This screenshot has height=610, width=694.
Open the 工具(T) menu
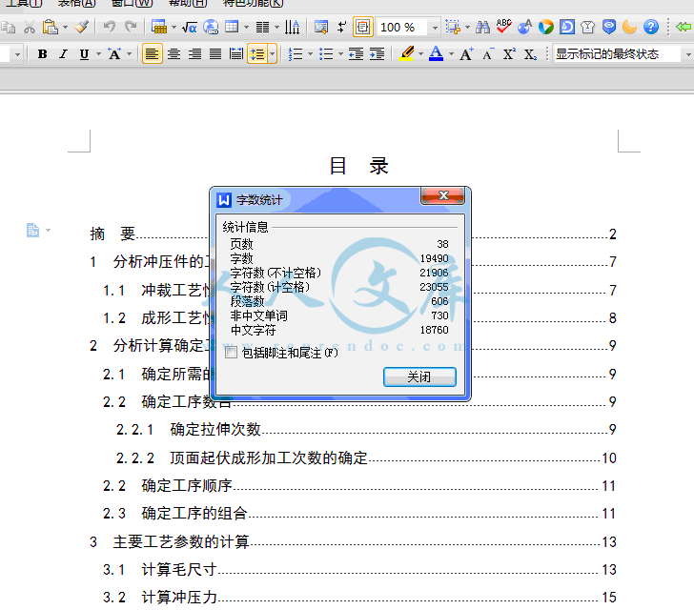pos(24,4)
